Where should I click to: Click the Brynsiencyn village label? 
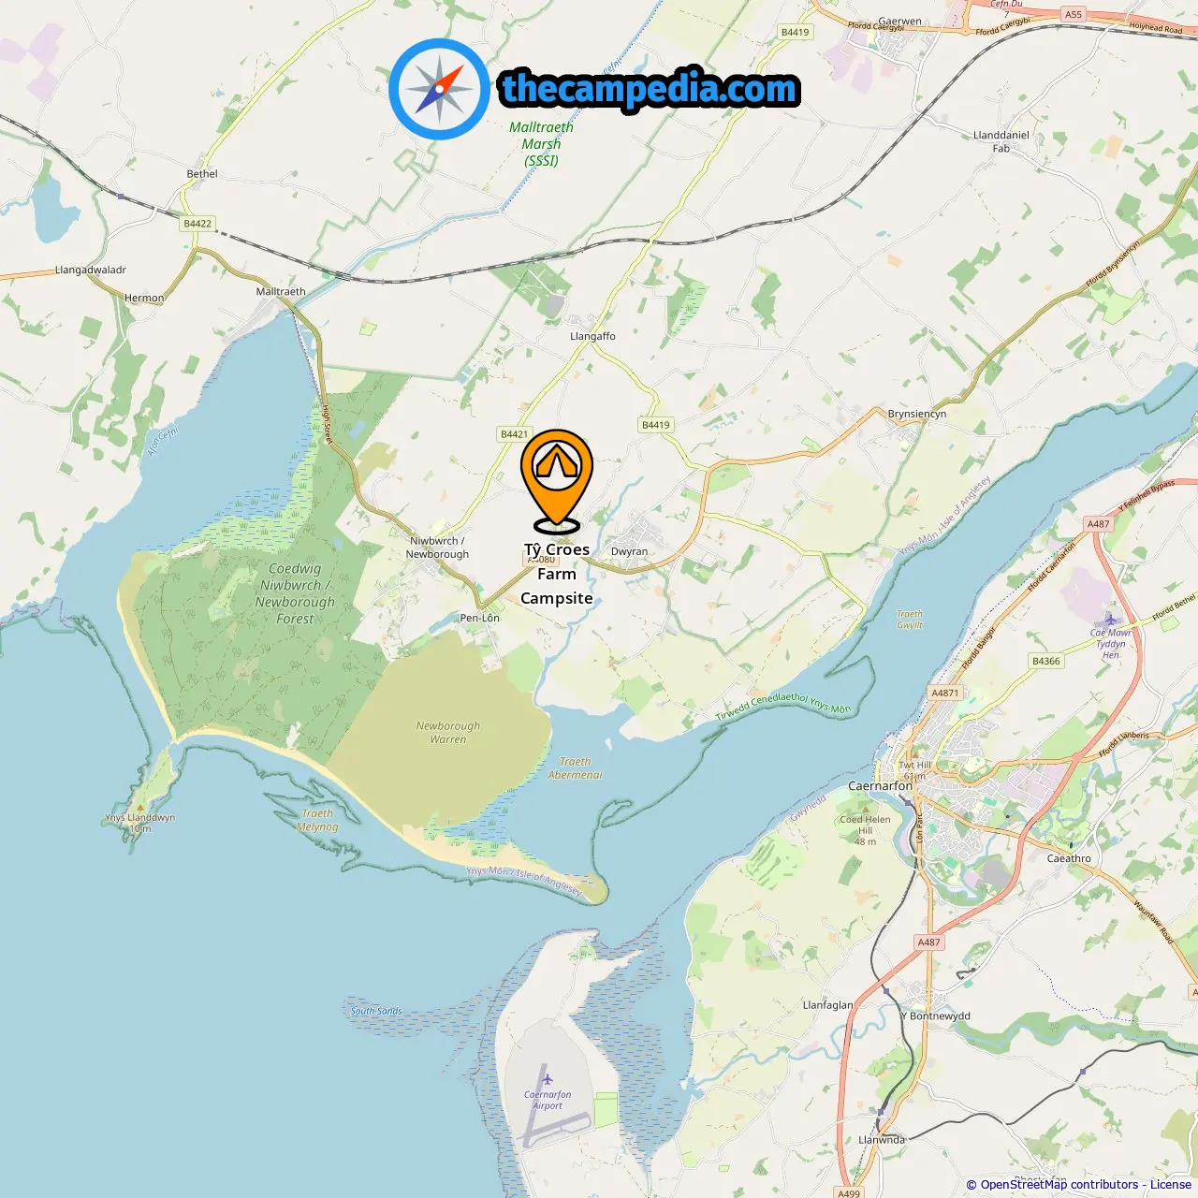point(917,414)
